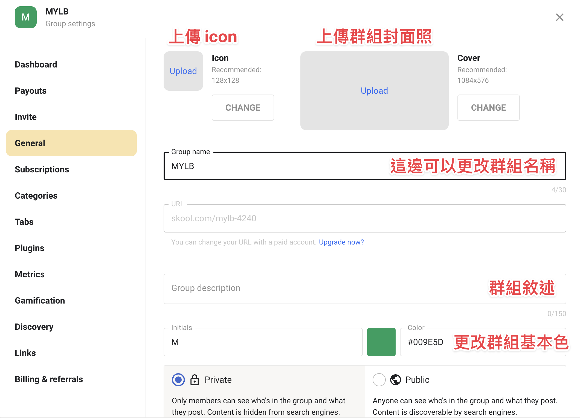Click the '1084x576' recommended size text
This screenshot has height=418, width=580.
pos(473,80)
